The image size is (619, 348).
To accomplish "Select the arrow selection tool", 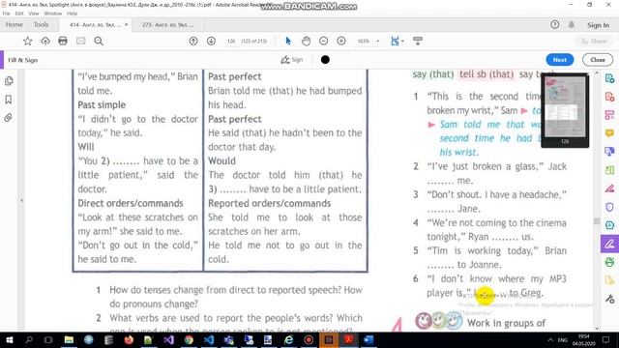I will click(288, 41).
